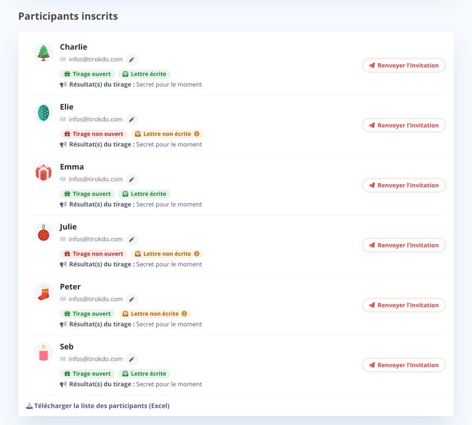Viewport: 472px width, 425px height.
Task: Click Julie's Tirage non ouvert badge
Action: coord(94,254)
